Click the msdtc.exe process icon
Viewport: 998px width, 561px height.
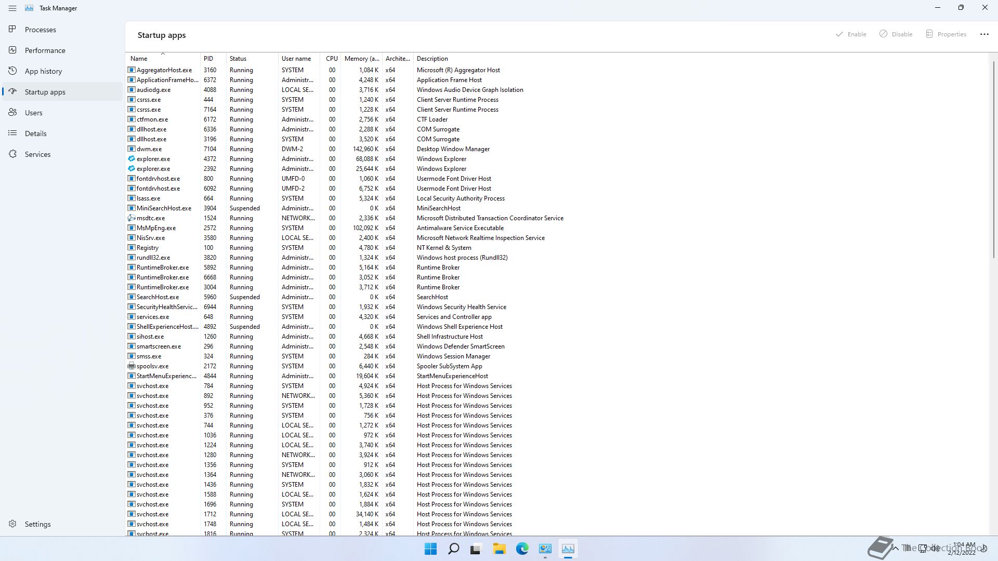132,218
